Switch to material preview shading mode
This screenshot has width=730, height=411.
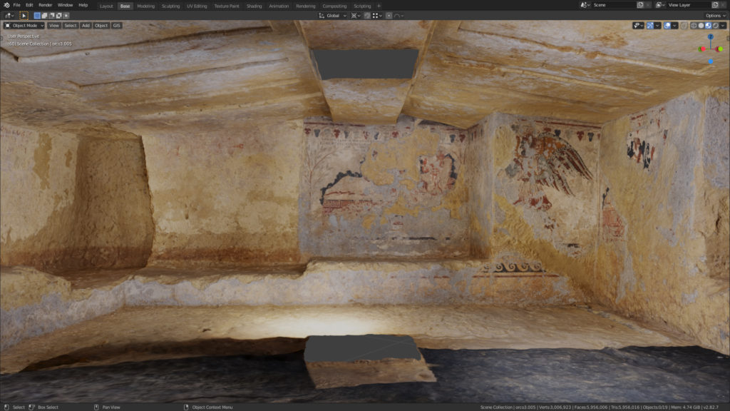click(708, 26)
